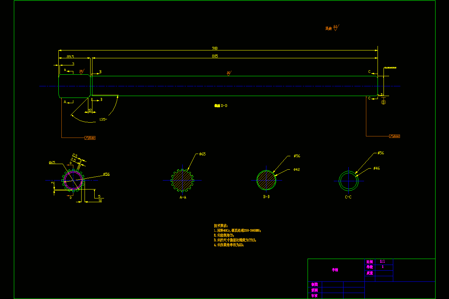Screen dimensions: 449x299
Task: Click the left orange runout tolerance frame
Action: tap(90, 138)
